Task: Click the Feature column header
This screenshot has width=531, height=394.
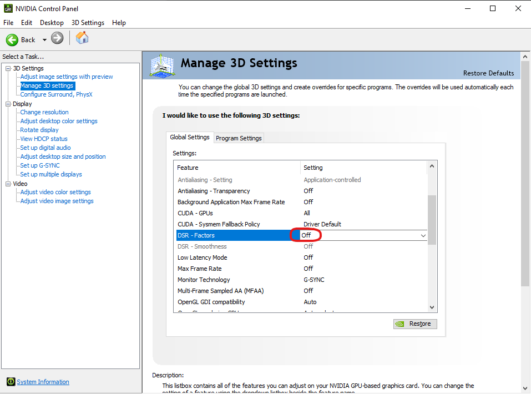Action: [237, 168]
